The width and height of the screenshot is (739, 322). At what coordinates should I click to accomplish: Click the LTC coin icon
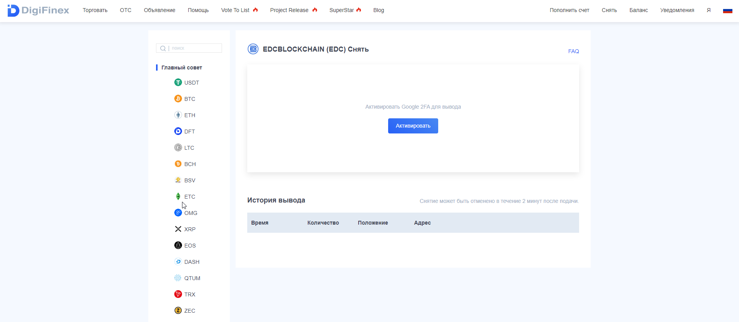point(178,147)
